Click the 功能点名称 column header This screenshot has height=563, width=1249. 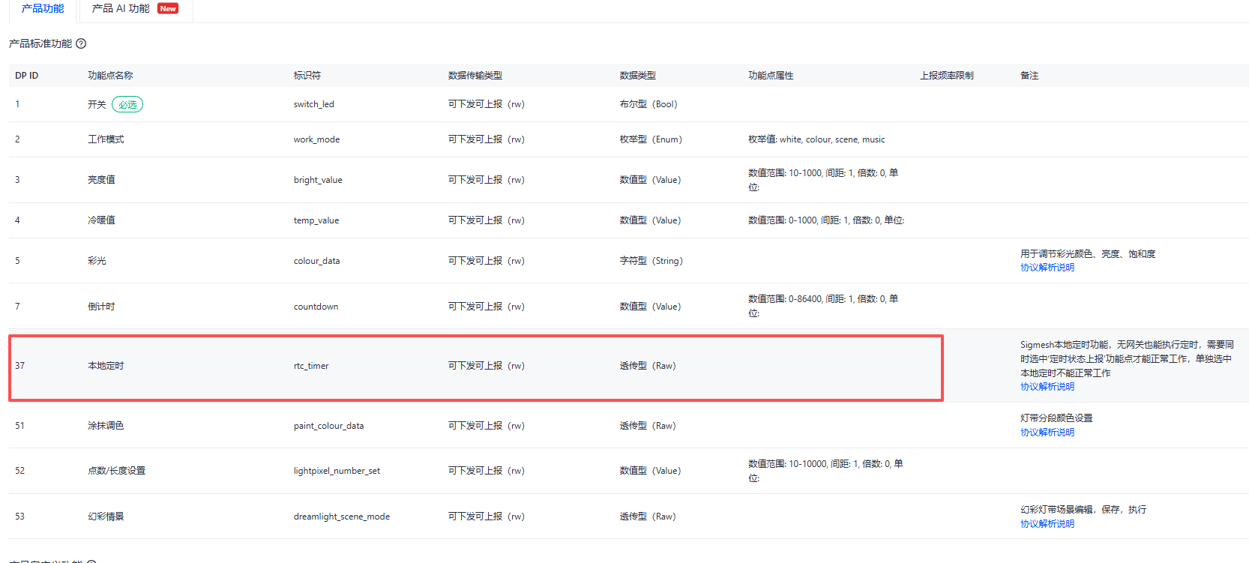pos(110,76)
